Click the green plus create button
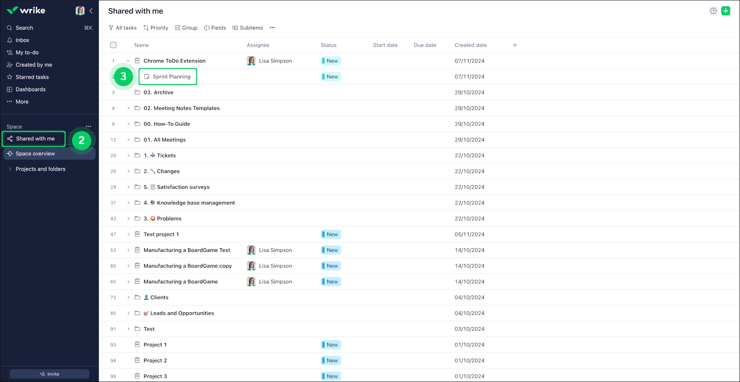 726,11
